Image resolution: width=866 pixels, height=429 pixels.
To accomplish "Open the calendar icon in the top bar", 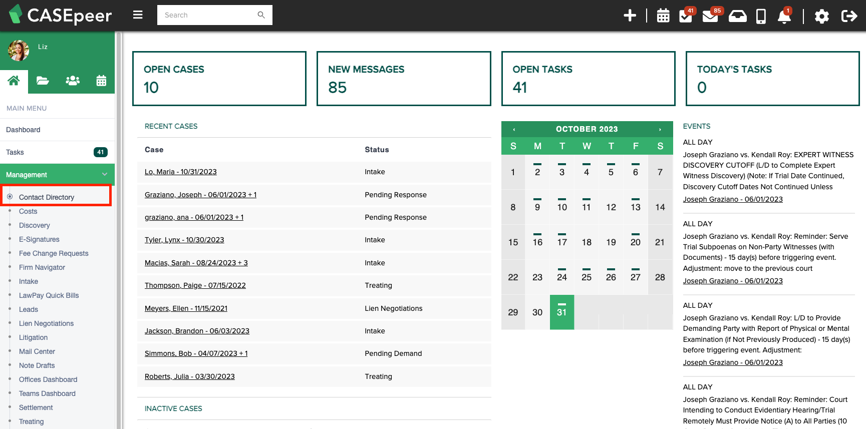I will click(663, 16).
